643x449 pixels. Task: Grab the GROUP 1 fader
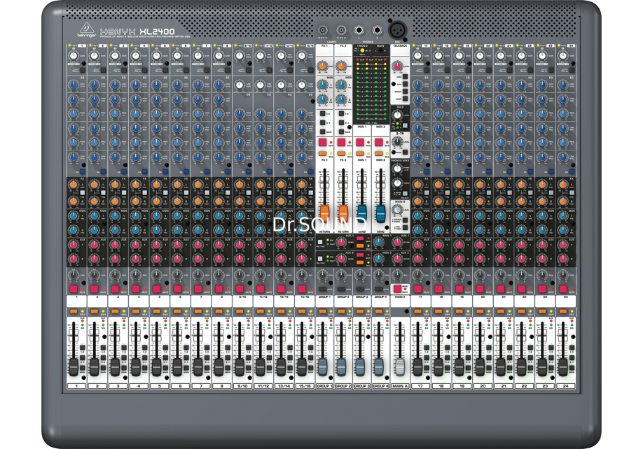click(323, 366)
